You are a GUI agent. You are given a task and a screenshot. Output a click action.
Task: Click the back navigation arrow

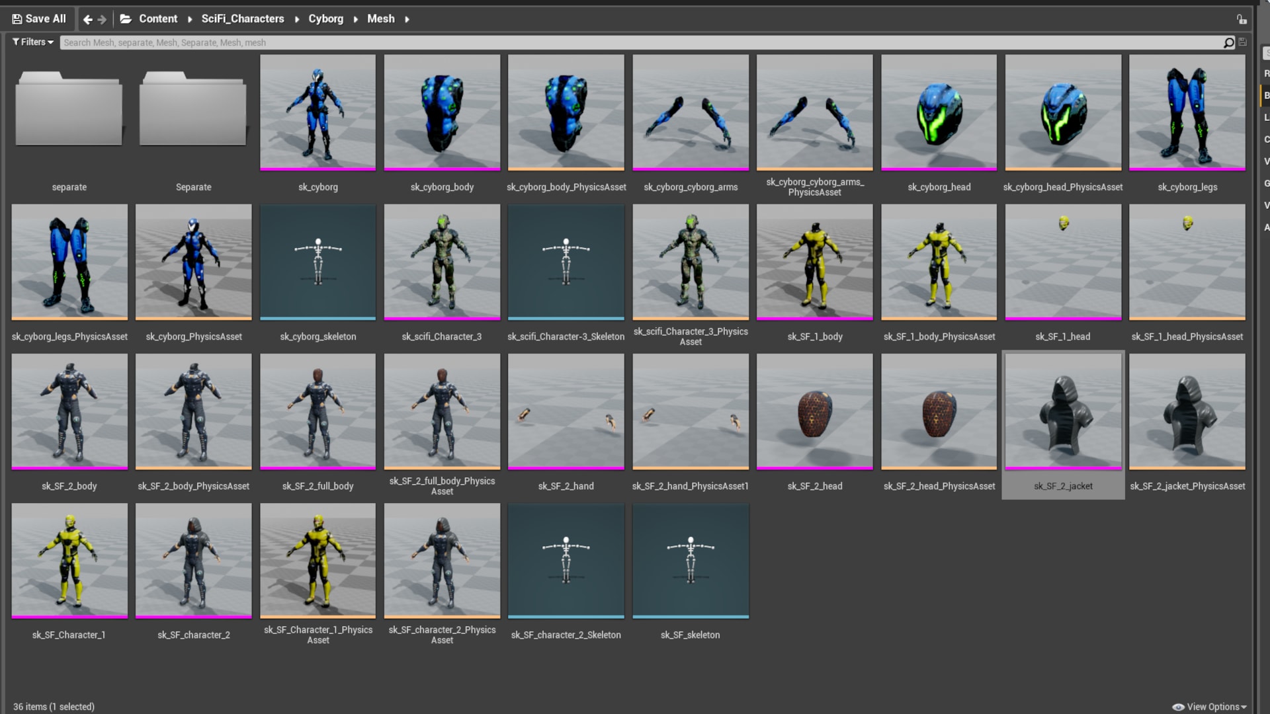tap(88, 19)
